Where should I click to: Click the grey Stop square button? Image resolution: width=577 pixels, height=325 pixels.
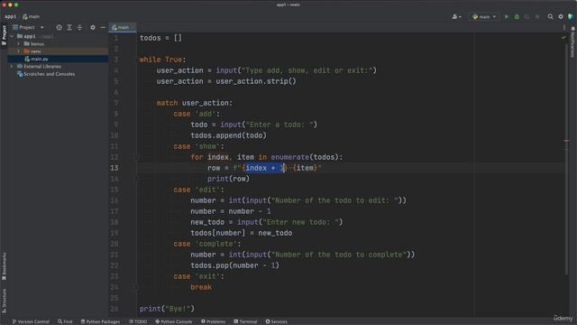[537, 16]
